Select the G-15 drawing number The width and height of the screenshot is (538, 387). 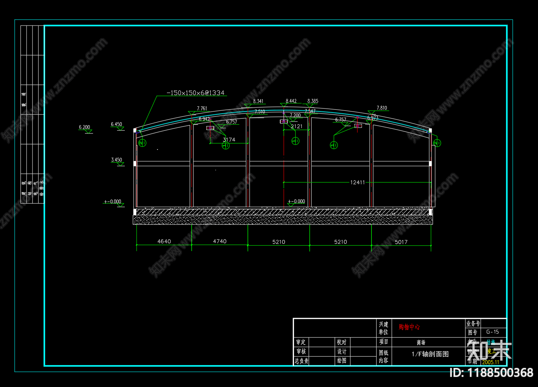click(x=493, y=332)
